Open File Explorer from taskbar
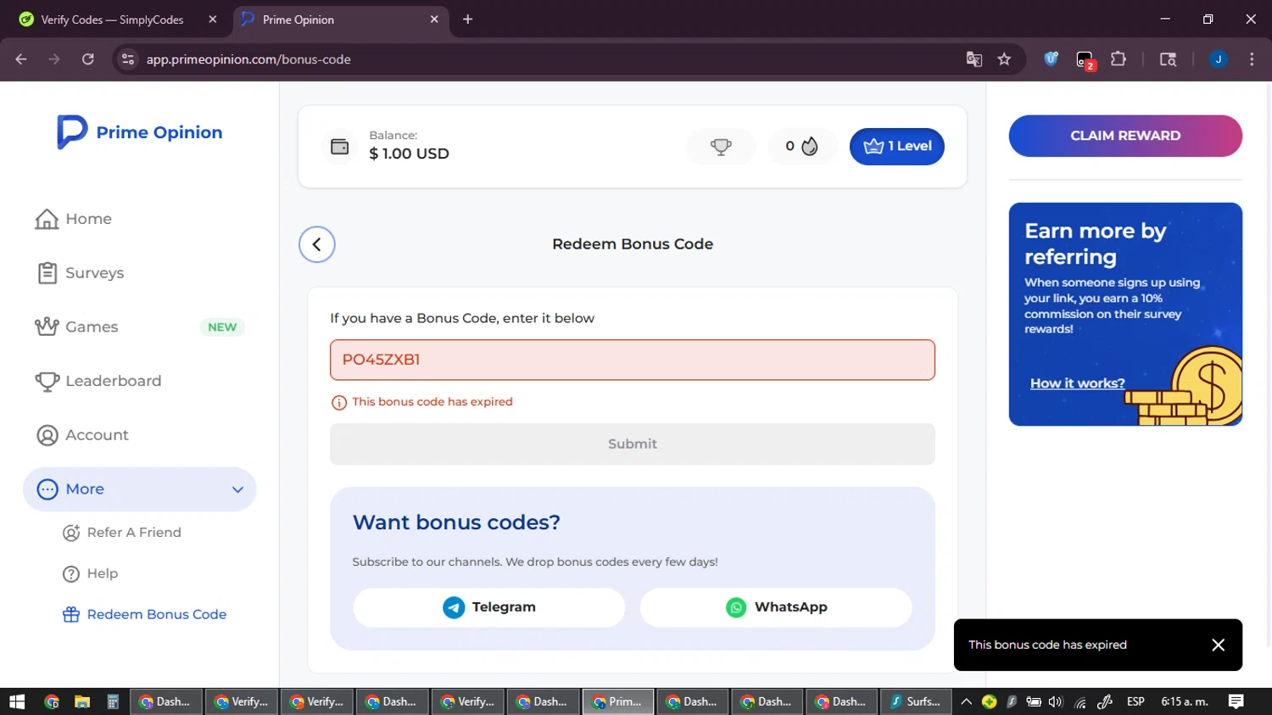 82,702
